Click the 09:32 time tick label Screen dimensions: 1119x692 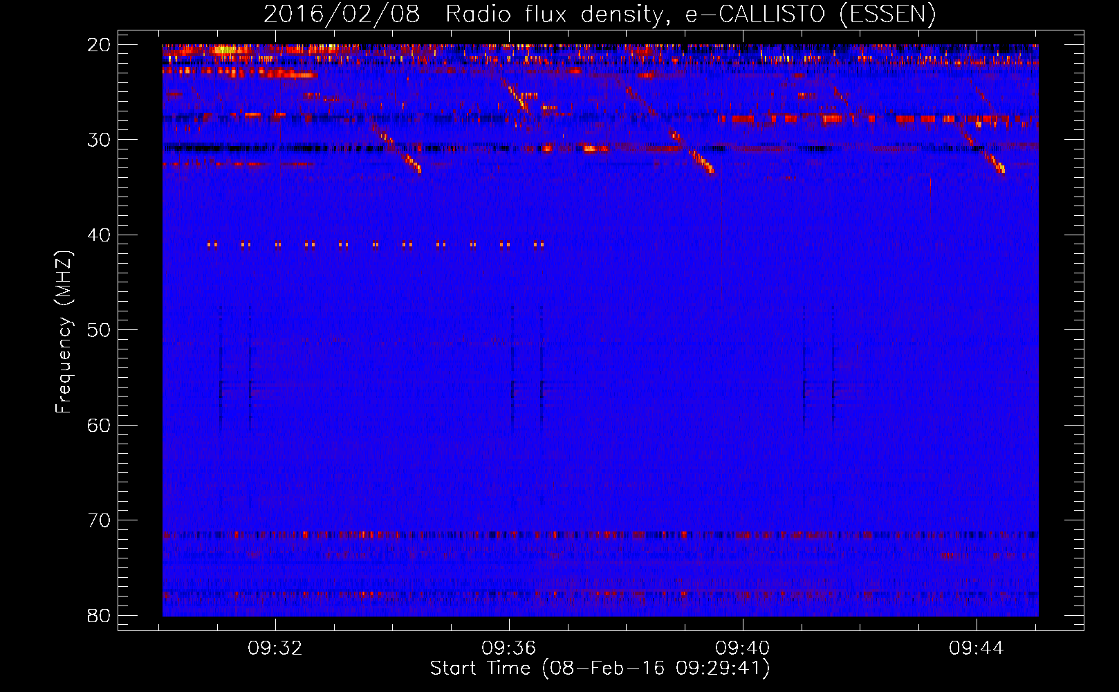(275, 648)
